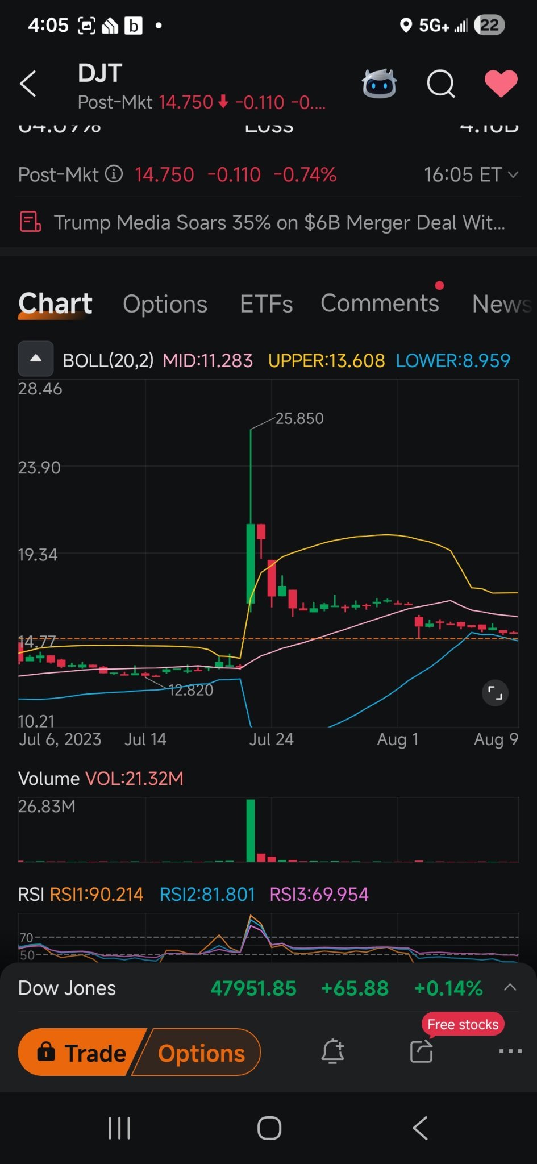
Task: Select the Chart tab
Action: 55,304
